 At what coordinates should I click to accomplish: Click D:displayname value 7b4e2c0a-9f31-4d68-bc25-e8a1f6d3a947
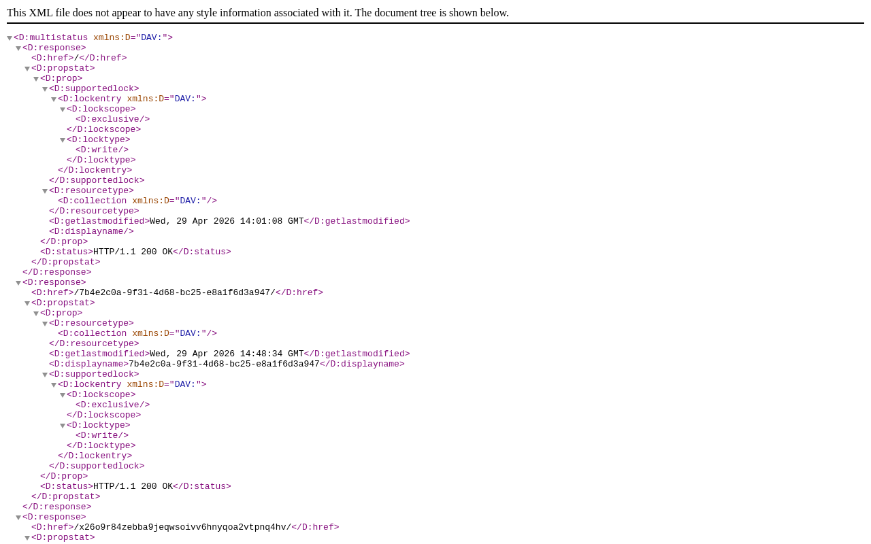pyautogui.click(x=224, y=364)
